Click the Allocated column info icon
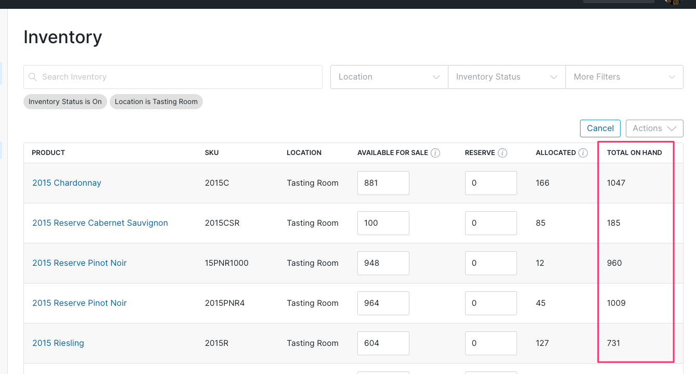This screenshot has height=374, width=696. coord(583,152)
